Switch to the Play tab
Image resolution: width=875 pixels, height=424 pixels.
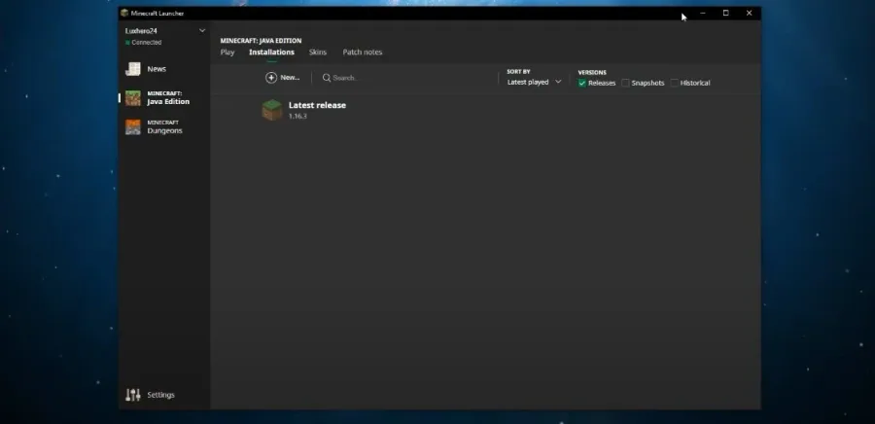click(x=227, y=52)
